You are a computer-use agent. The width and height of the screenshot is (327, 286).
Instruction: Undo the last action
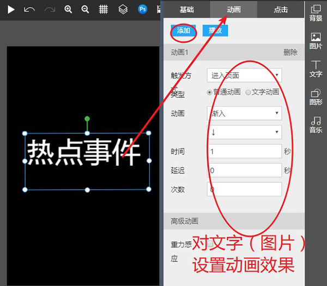[29, 10]
